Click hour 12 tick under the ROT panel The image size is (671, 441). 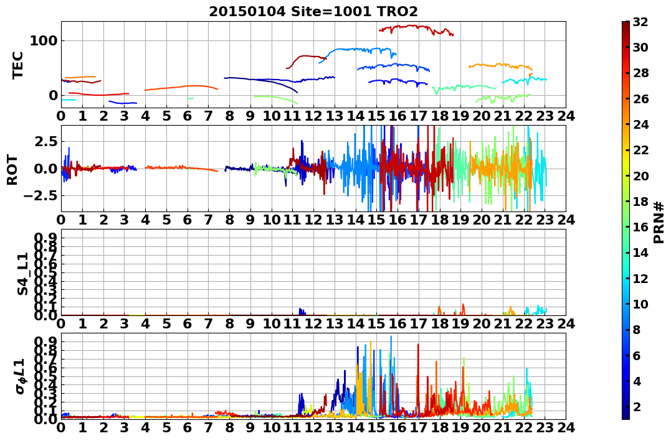pyautogui.click(x=313, y=220)
